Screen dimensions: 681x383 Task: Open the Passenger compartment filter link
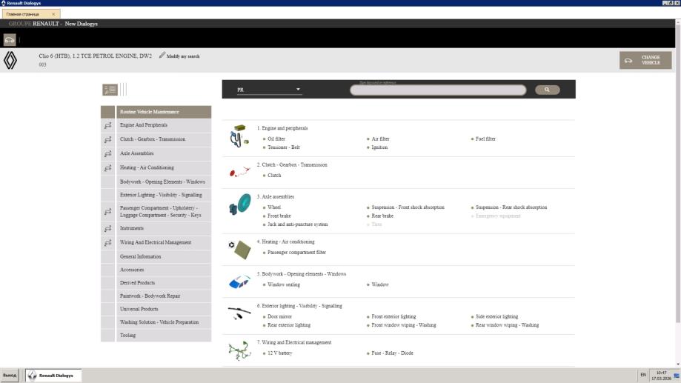[296, 253]
